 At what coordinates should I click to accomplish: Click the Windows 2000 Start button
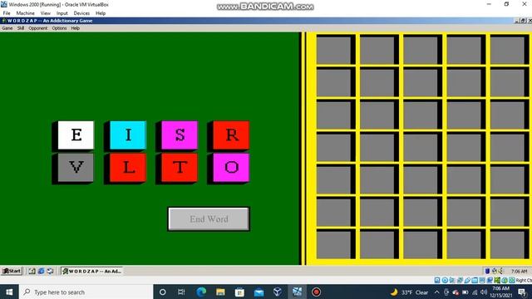(12, 271)
